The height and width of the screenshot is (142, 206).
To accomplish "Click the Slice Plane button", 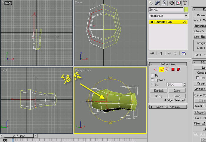I will [x=200, y=95].
